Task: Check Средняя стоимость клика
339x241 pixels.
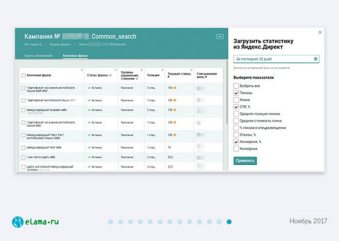Action: 236,121
